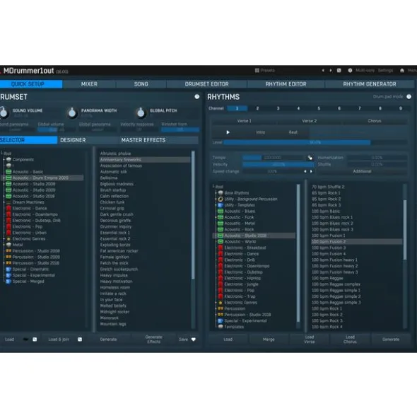Viewport: 417px width, 418px height.
Task: Collapse the drumset Root tree node
Action: pos(1,153)
